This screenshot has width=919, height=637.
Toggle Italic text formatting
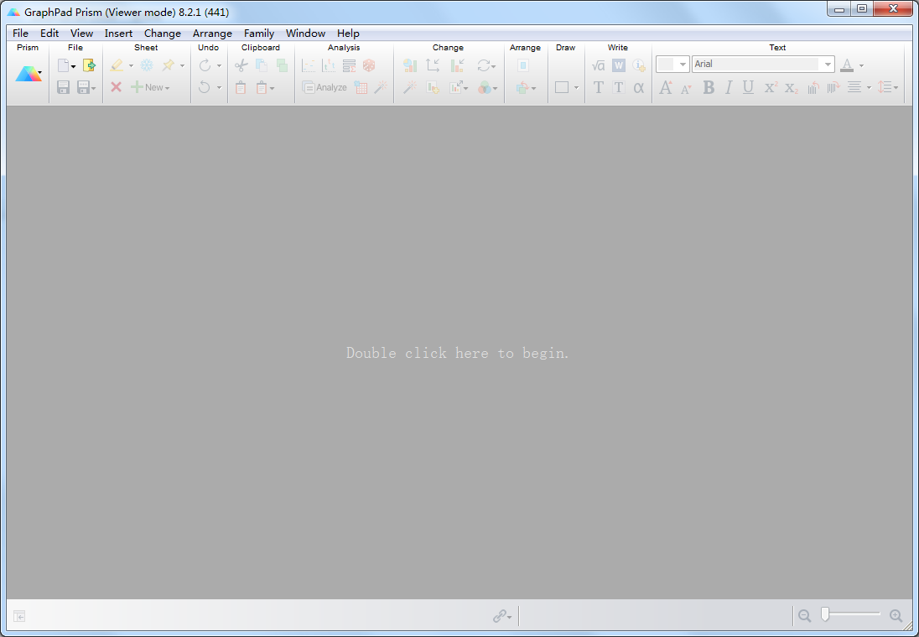point(729,87)
